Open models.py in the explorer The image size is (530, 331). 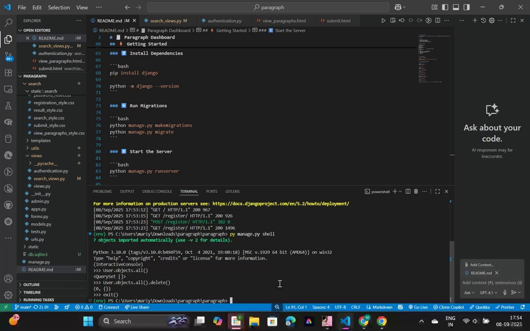coord(41,224)
